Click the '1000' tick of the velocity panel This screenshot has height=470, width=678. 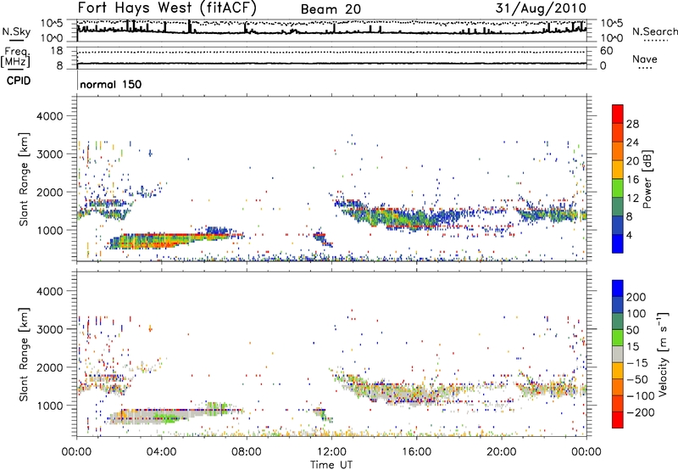click(x=49, y=406)
